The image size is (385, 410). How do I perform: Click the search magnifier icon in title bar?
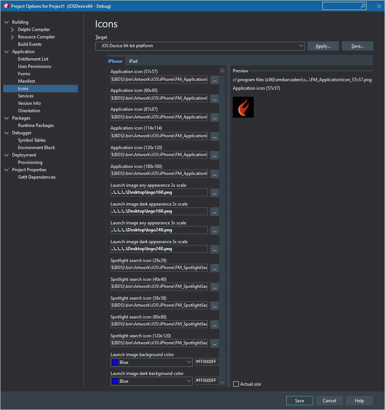point(363,6)
